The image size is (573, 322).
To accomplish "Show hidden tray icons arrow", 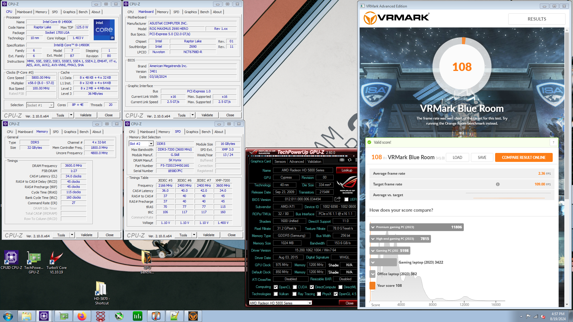I will tap(521, 316).
